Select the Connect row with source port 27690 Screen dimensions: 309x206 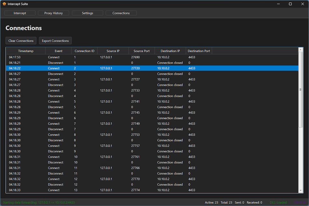pos(98,57)
